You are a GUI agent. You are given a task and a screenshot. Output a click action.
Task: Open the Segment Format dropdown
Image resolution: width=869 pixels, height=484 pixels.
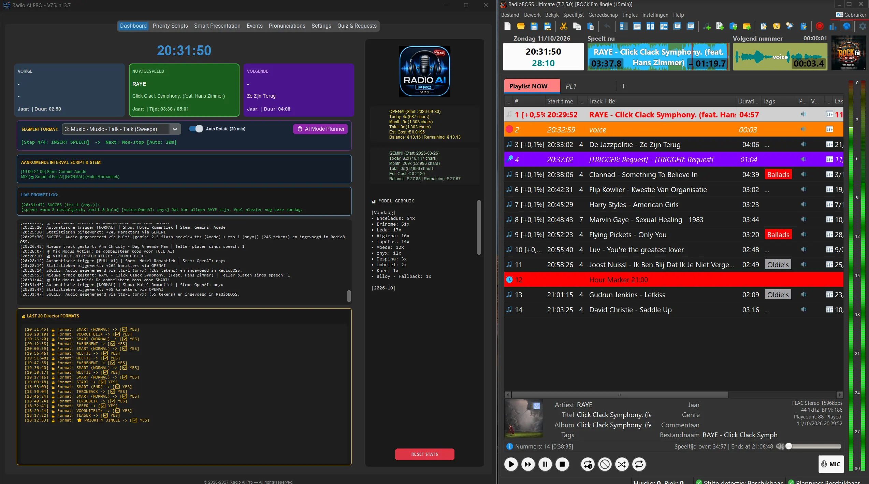click(x=121, y=129)
